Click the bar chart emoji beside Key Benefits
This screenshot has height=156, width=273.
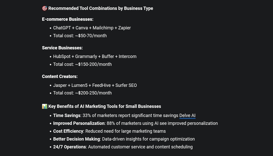pos(45,106)
